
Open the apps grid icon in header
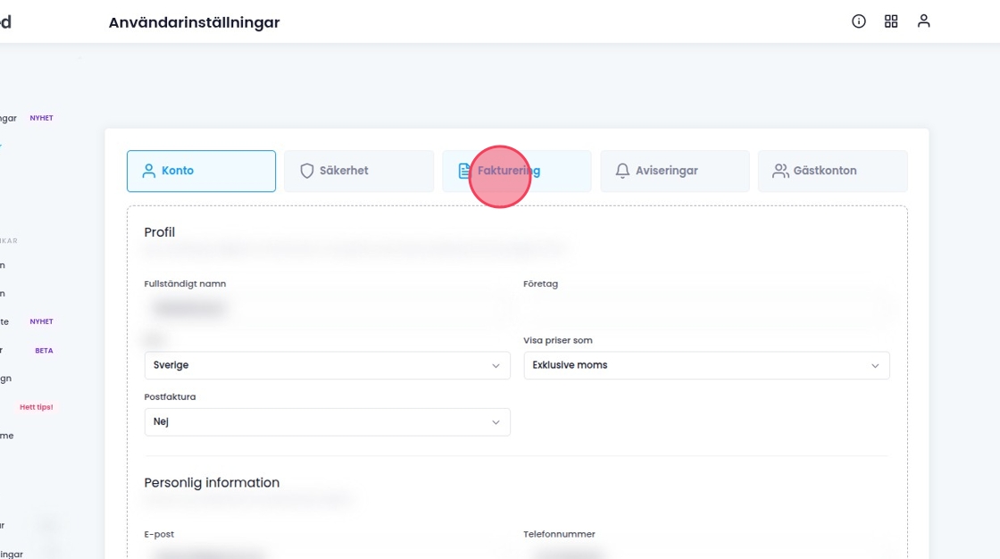891,21
